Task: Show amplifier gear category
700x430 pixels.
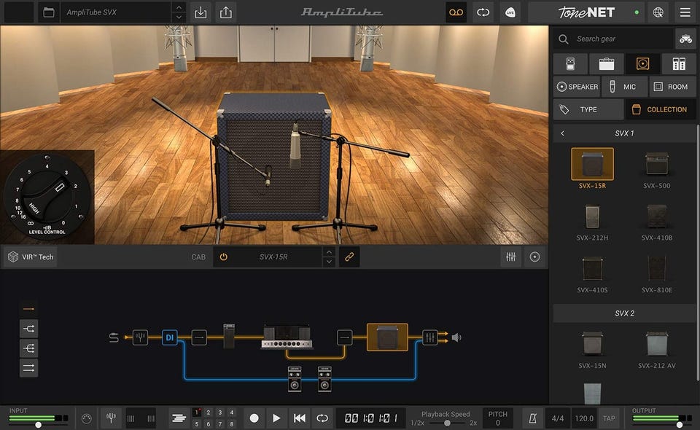Action: pyautogui.click(x=606, y=64)
